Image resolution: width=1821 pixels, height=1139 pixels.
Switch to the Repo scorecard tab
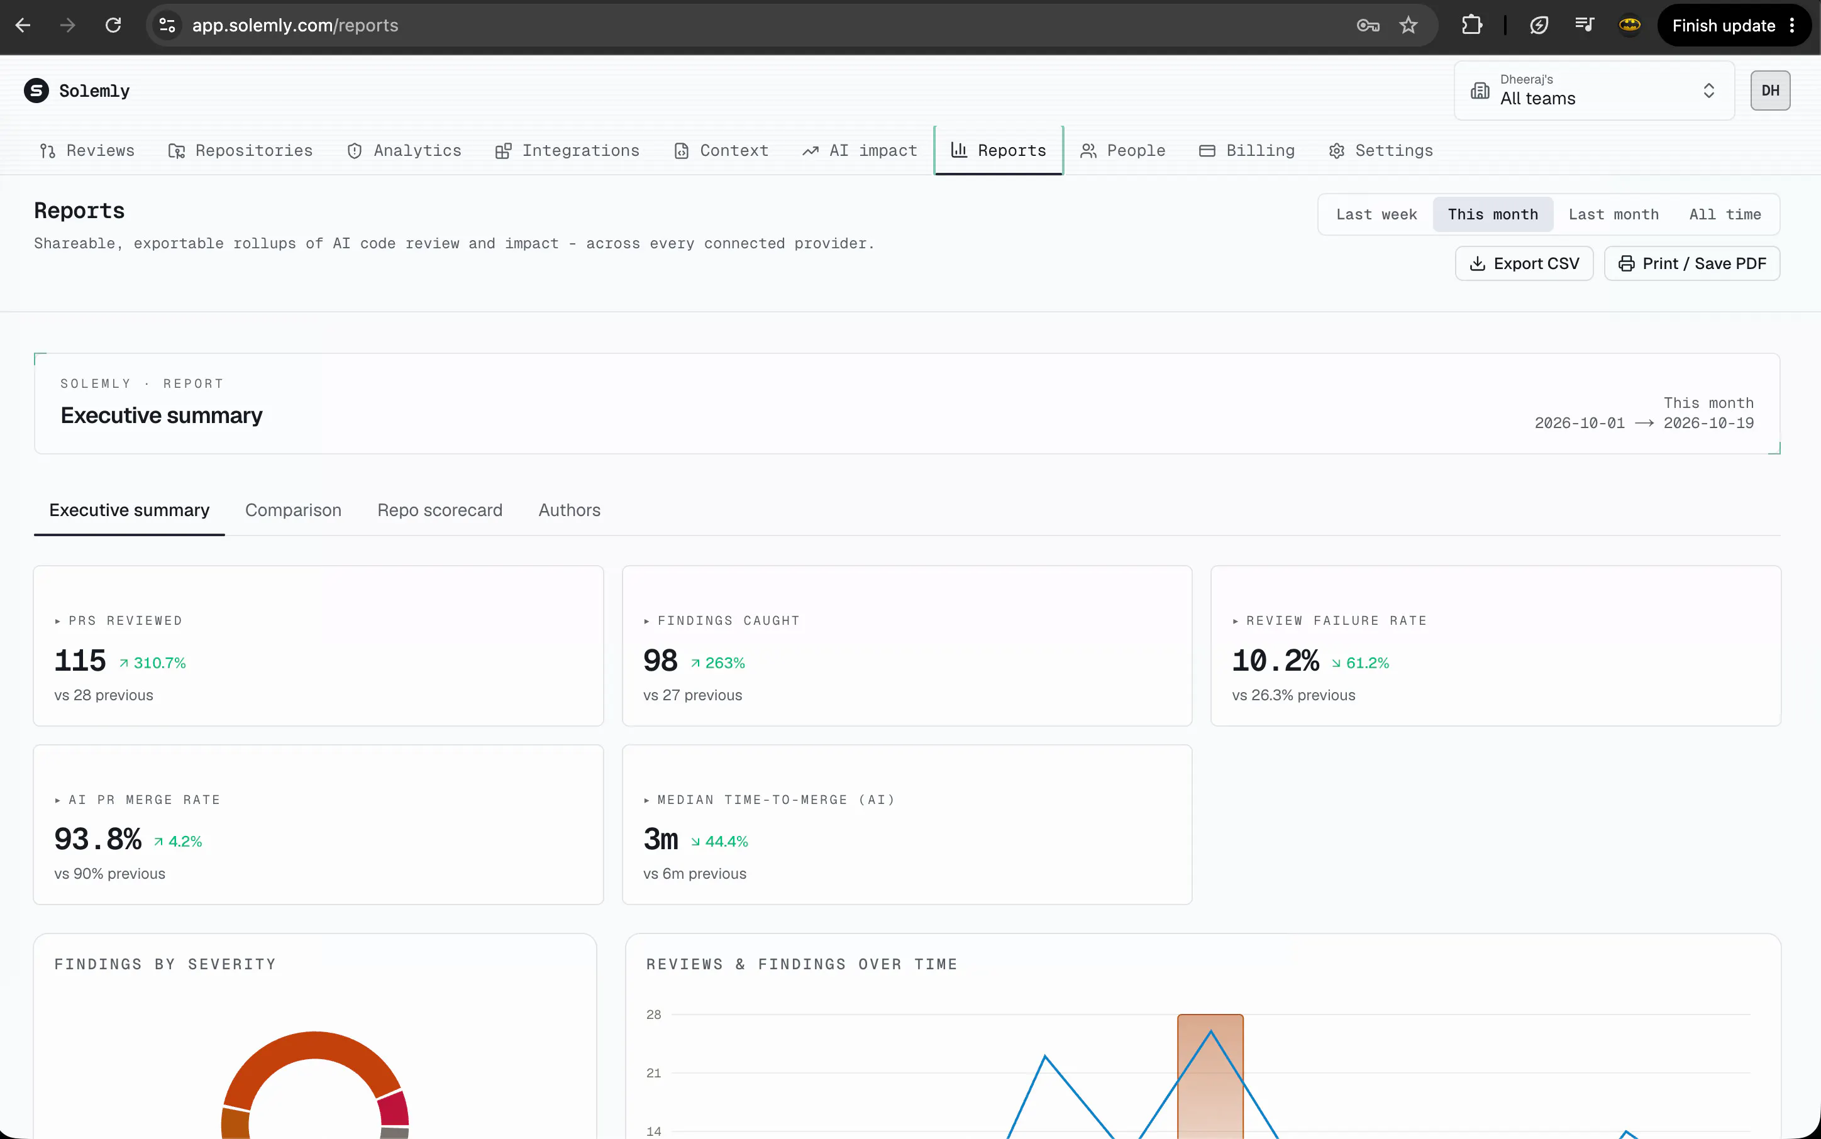pos(440,510)
